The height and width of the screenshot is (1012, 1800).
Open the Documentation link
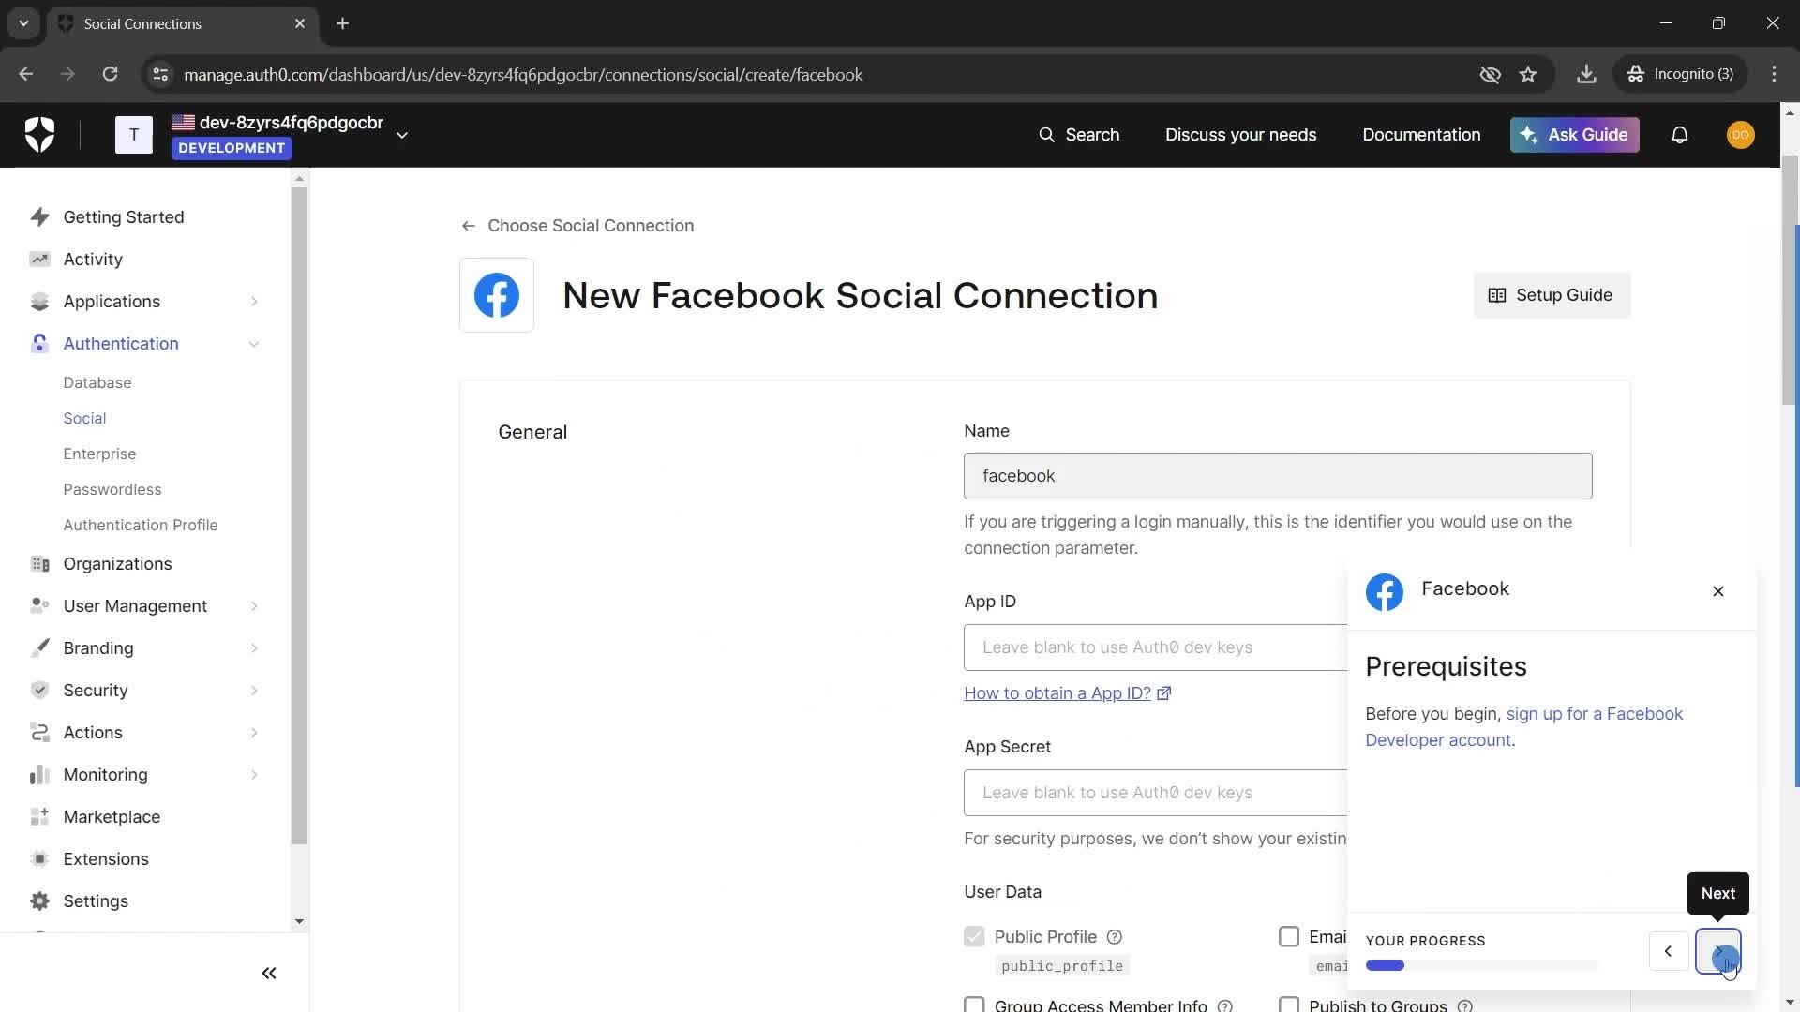click(x=1421, y=135)
